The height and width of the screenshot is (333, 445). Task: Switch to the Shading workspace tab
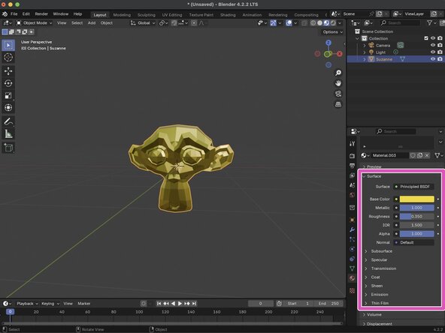click(228, 15)
